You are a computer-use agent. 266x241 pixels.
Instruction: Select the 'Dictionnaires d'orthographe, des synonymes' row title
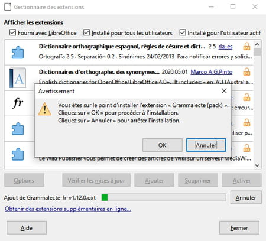(99, 72)
